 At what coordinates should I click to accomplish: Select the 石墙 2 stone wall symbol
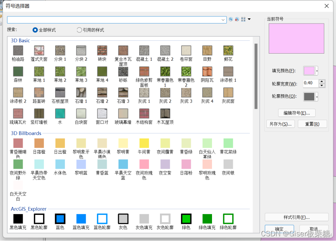[x=102, y=92]
